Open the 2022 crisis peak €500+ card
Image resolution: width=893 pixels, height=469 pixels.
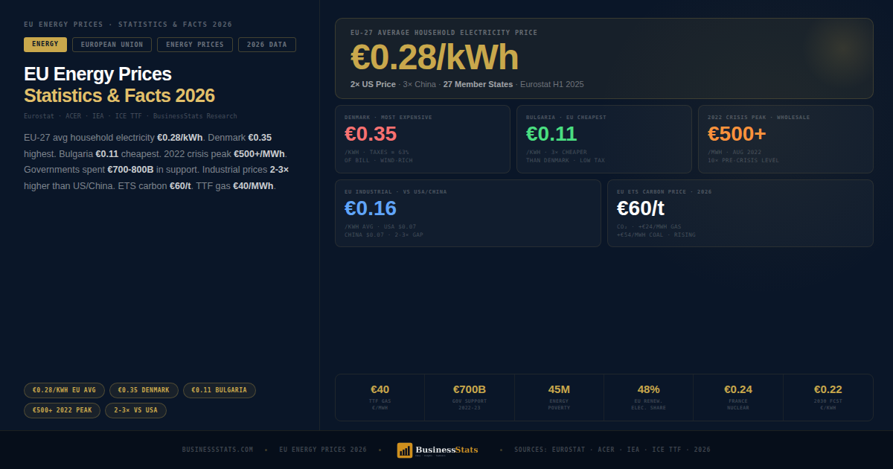785,138
